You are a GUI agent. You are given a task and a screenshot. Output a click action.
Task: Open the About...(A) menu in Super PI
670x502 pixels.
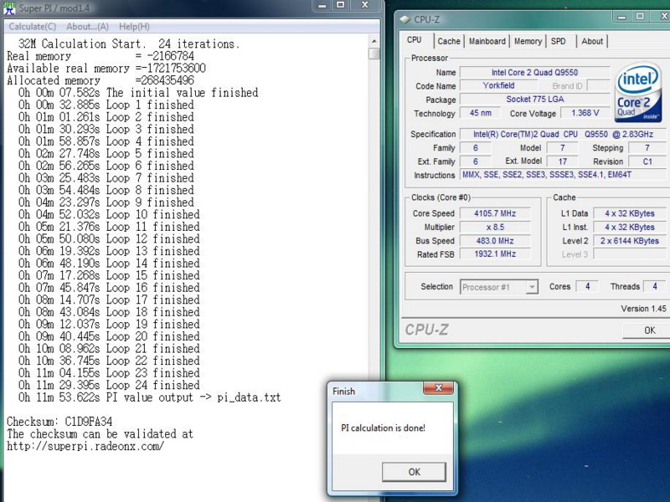(x=87, y=27)
